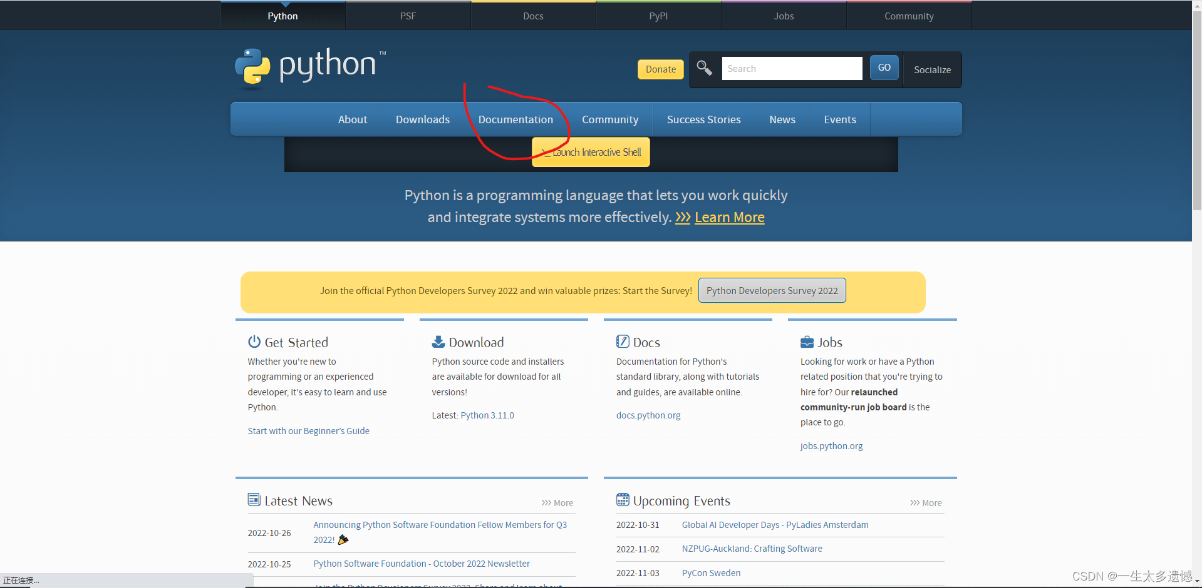Viewport: 1202px width, 588px height.
Task: Click the Python Developers Survey 2022 button
Action: click(772, 290)
